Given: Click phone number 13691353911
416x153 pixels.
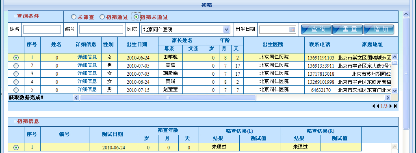Looking at the screenshot, I should tap(321, 66).
